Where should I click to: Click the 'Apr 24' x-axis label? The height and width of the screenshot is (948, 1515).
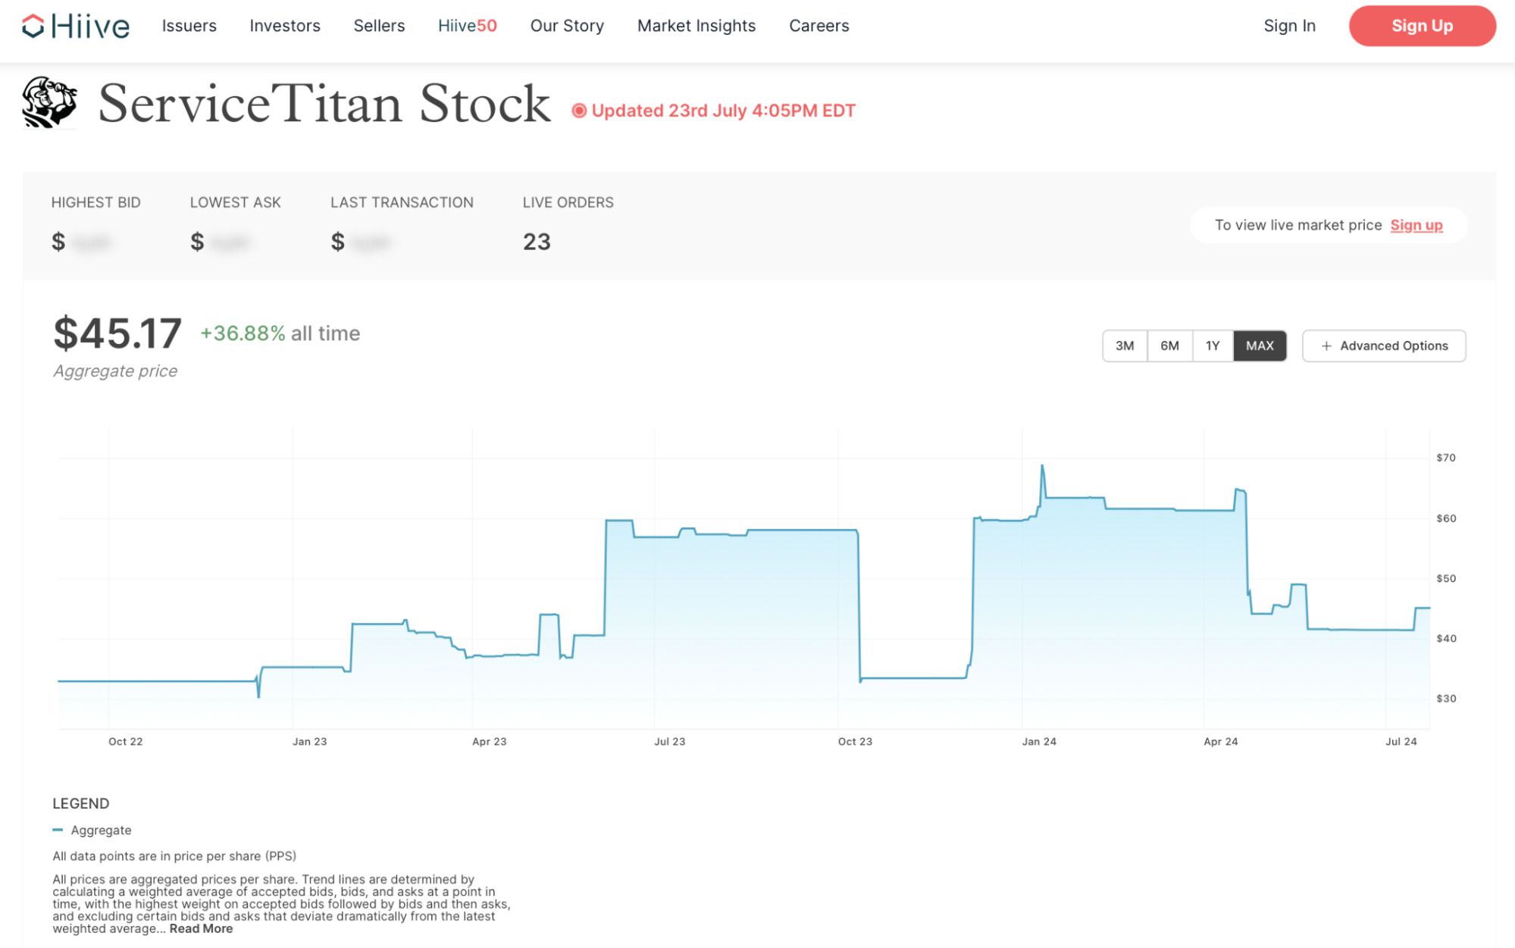[1220, 742]
